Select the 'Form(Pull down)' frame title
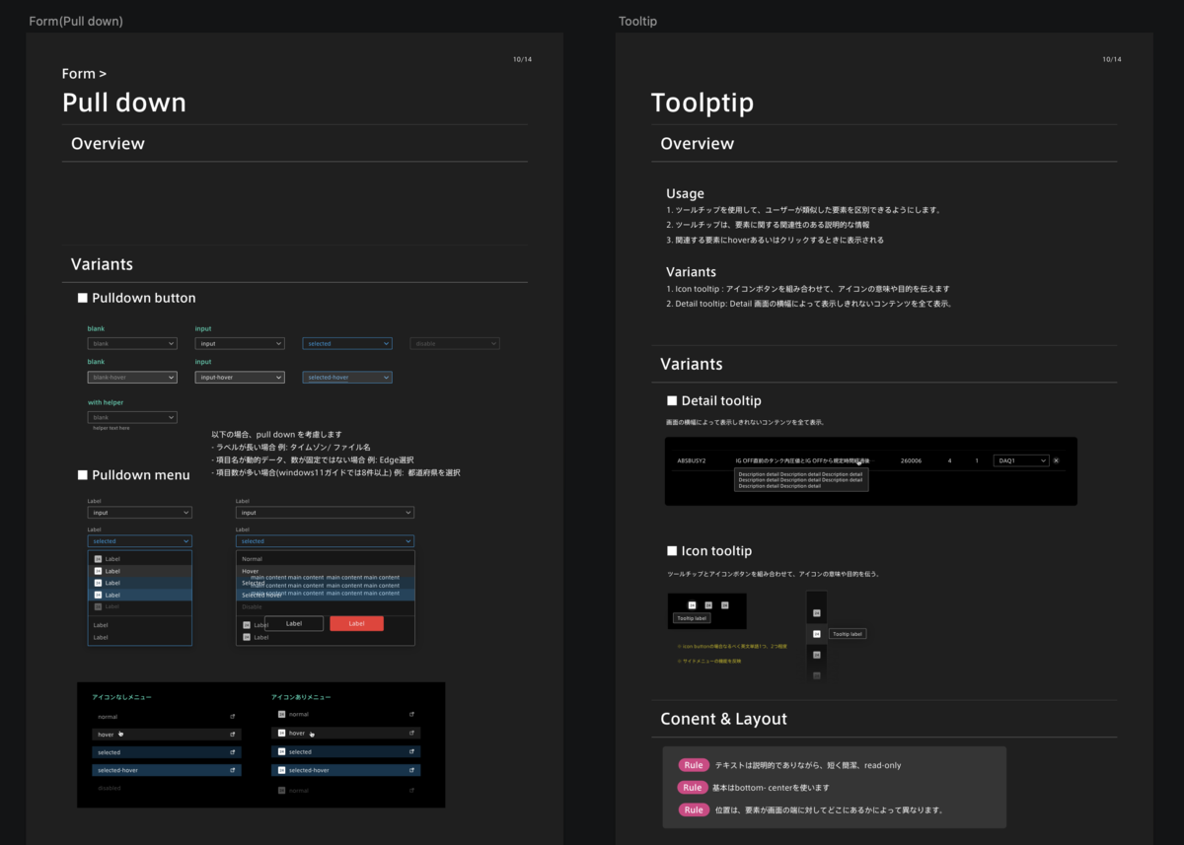 pyautogui.click(x=76, y=21)
